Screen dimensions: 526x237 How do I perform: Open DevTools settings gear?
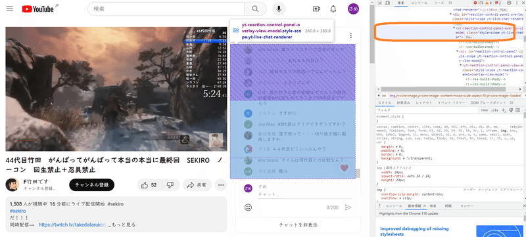coord(509,3)
